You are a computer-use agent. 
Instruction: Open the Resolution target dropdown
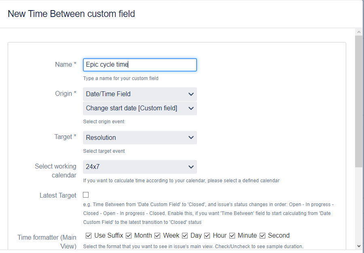coord(140,137)
